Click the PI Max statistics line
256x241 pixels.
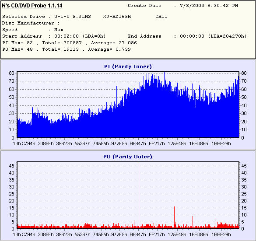tap(70, 43)
